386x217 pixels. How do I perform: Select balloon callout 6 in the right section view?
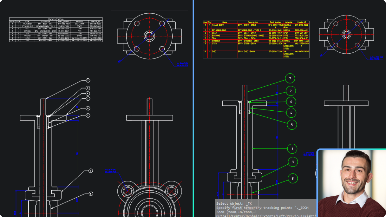(291, 102)
